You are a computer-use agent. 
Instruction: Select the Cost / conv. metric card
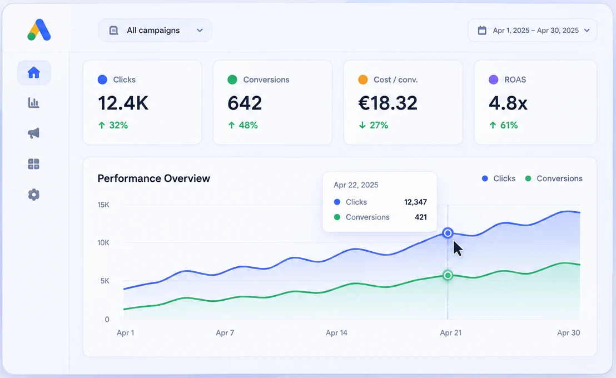click(x=403, y=102)
